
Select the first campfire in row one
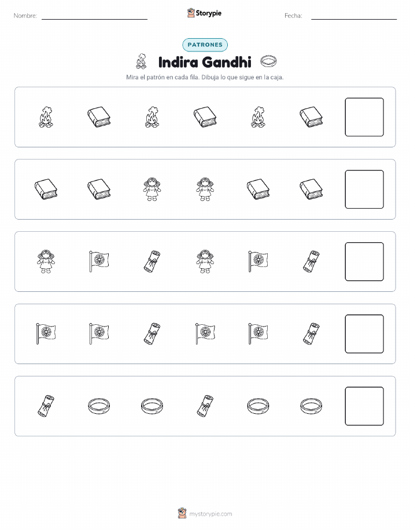point(46,117)
